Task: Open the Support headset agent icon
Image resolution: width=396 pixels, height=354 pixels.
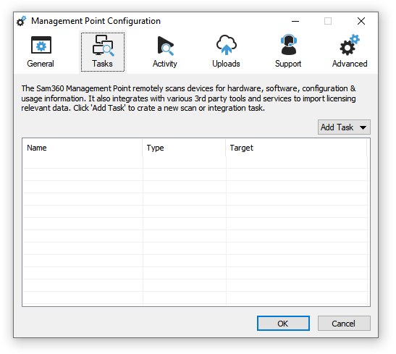Action: click(x=288, y=45)
